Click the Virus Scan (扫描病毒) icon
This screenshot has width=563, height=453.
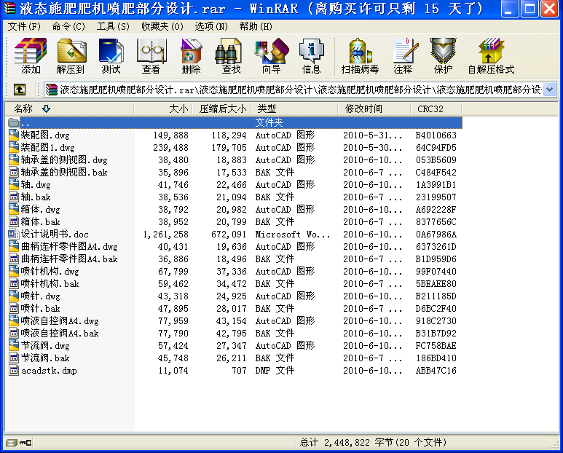coord(360,55)
